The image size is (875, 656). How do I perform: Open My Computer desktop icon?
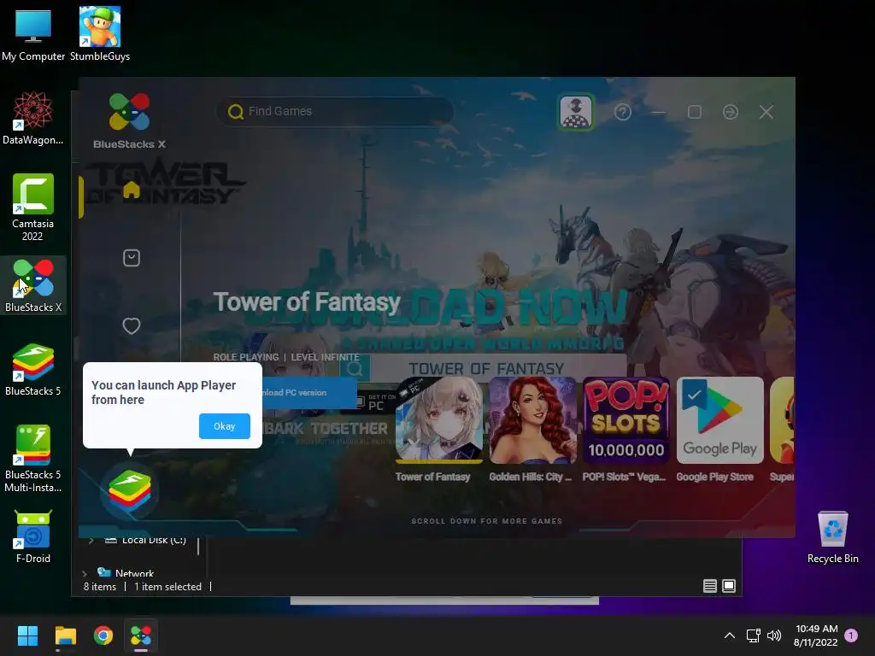point(33,34)
